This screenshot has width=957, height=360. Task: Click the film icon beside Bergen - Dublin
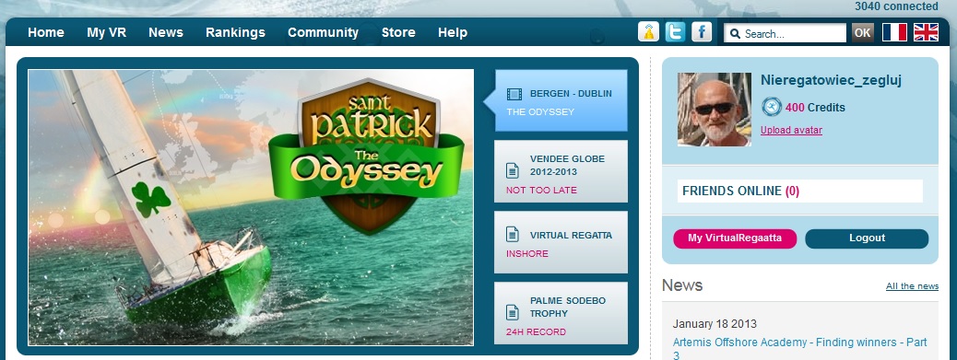point(514,95)
